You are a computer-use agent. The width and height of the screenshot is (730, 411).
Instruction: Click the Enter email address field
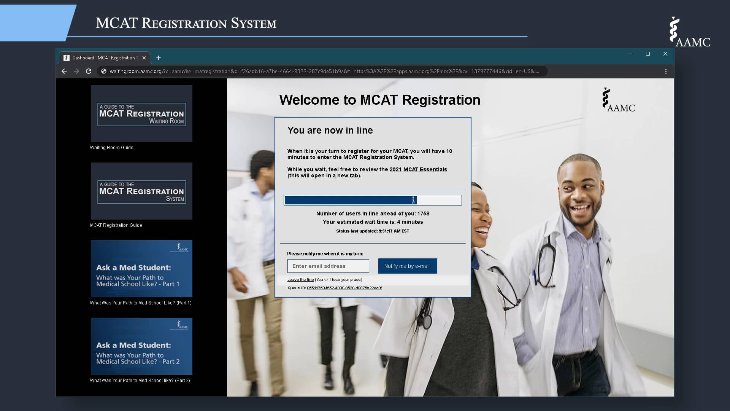(x=328, y=266)
